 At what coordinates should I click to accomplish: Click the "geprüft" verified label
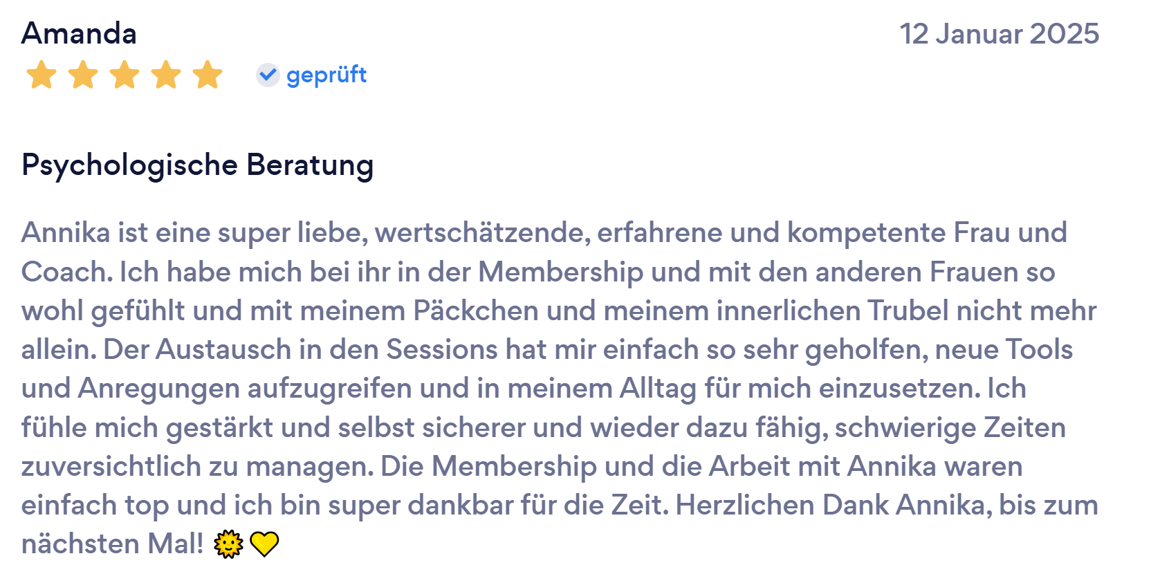pyautogui.click(x=326, y=75)
